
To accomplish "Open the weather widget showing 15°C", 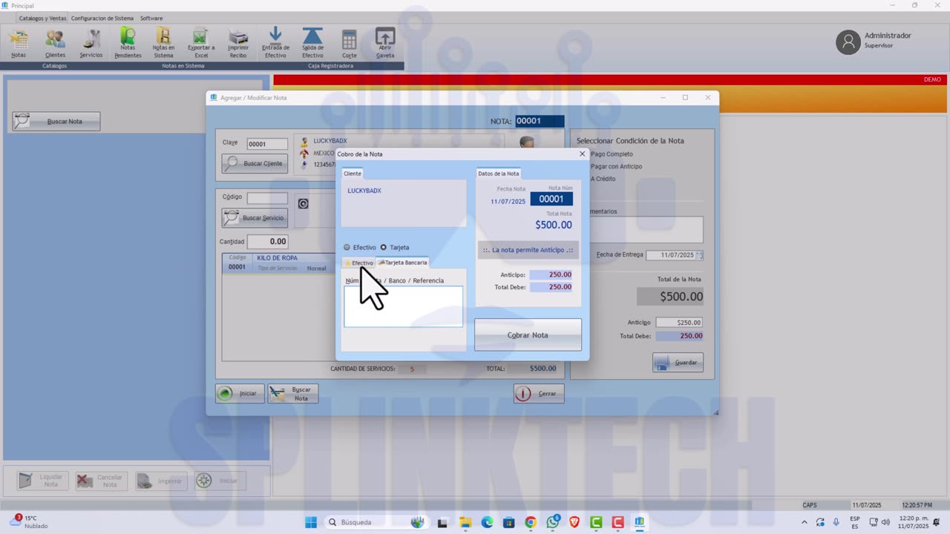I will coord(28,522).
